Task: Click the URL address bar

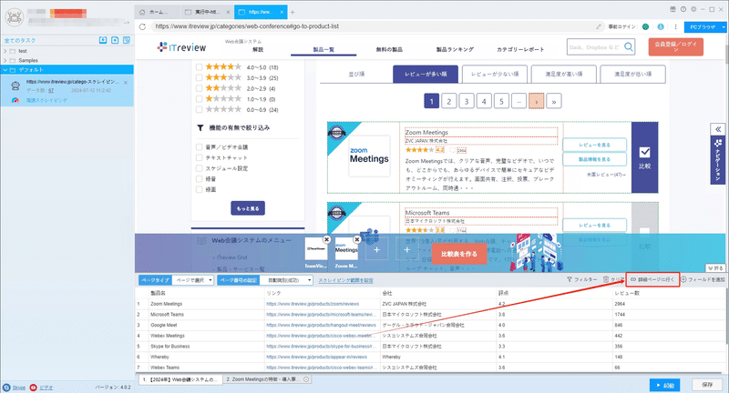Action: click(372, 26)
